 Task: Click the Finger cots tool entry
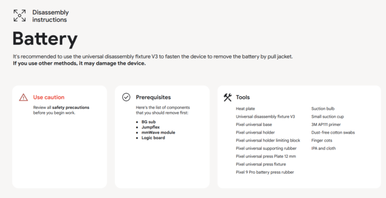tap(321, 141)
